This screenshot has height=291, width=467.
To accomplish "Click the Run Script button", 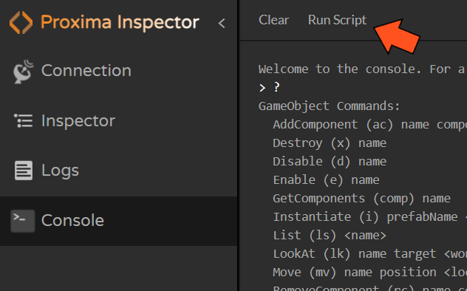I will (337, 20).
